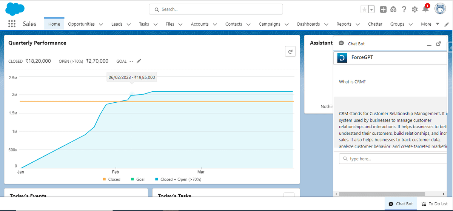Open the App Launcher grid icon
The height and width of the screenshot is (211, 453).
click(12, 24)
